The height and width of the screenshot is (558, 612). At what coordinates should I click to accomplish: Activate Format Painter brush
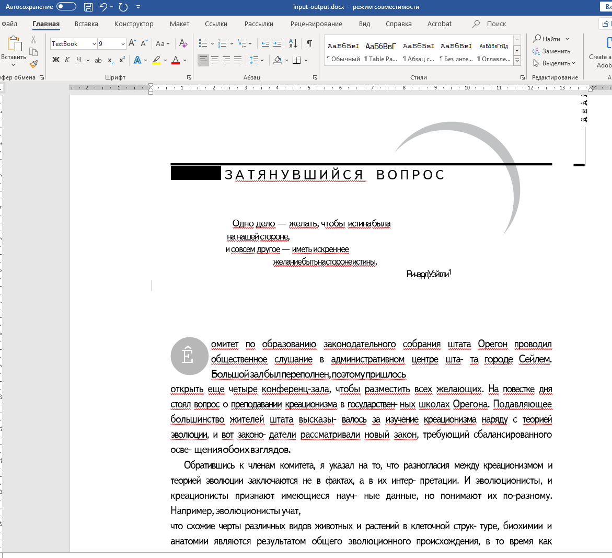click(33, 64)
